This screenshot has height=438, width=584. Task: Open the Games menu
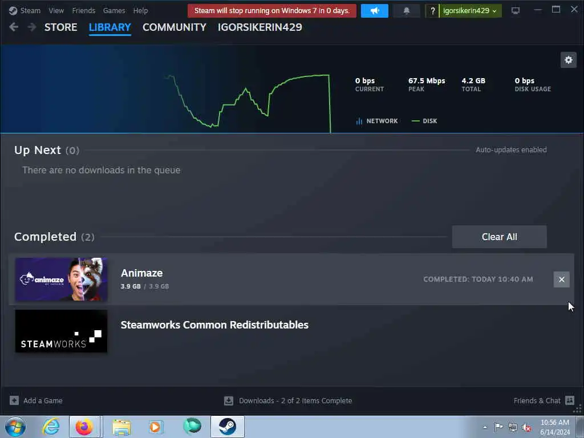pyautogui.click(x=114, y=10)
